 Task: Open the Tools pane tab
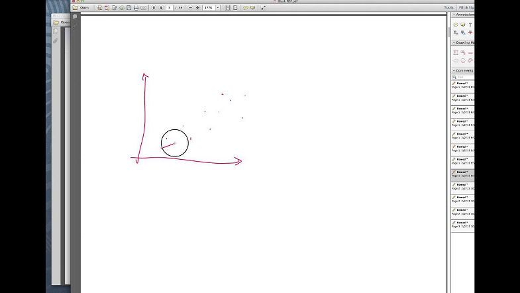point(448,7)
